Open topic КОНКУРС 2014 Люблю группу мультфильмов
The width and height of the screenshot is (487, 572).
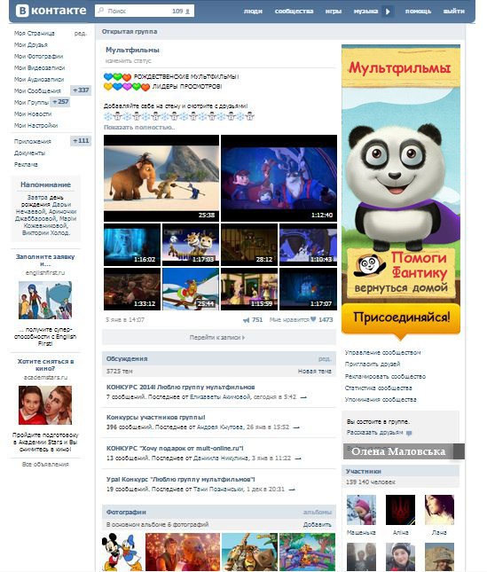(x=181, y=387)
